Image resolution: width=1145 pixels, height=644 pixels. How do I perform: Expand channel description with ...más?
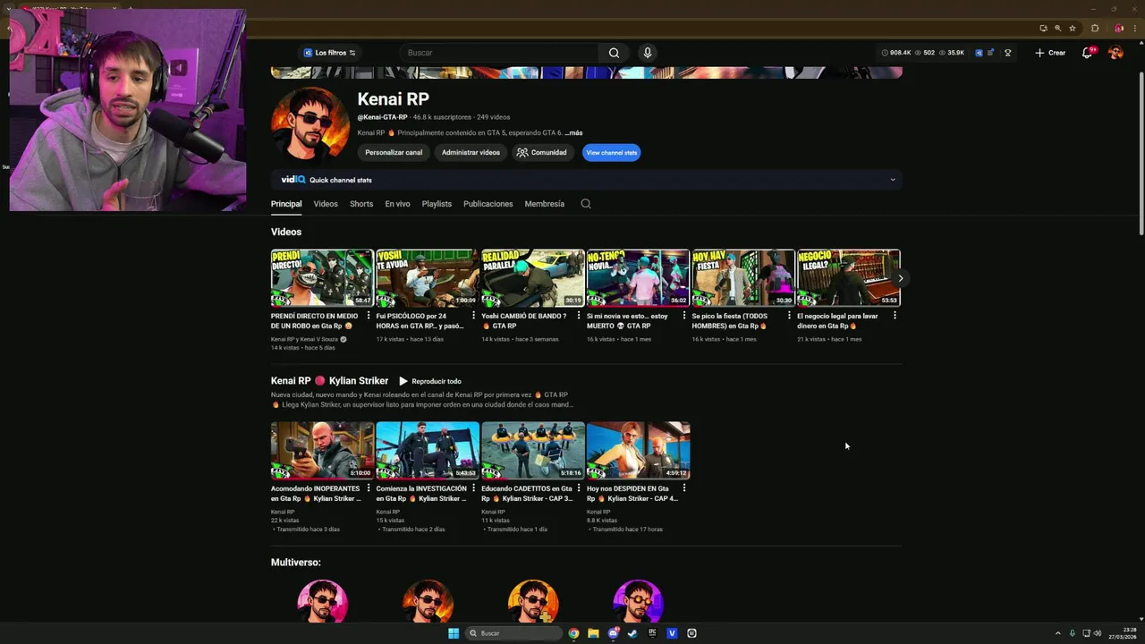click(x=573, y=133)
